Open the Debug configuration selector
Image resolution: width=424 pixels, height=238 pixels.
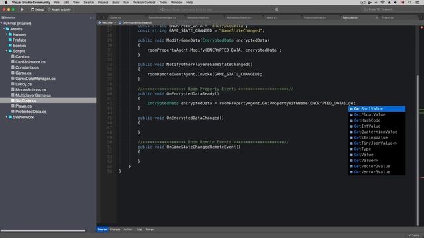37,9
